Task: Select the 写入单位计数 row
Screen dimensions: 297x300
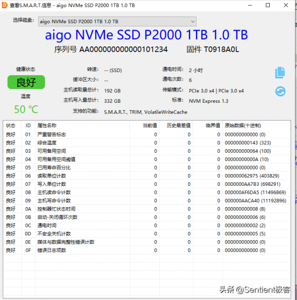Action: coord(147,184)
